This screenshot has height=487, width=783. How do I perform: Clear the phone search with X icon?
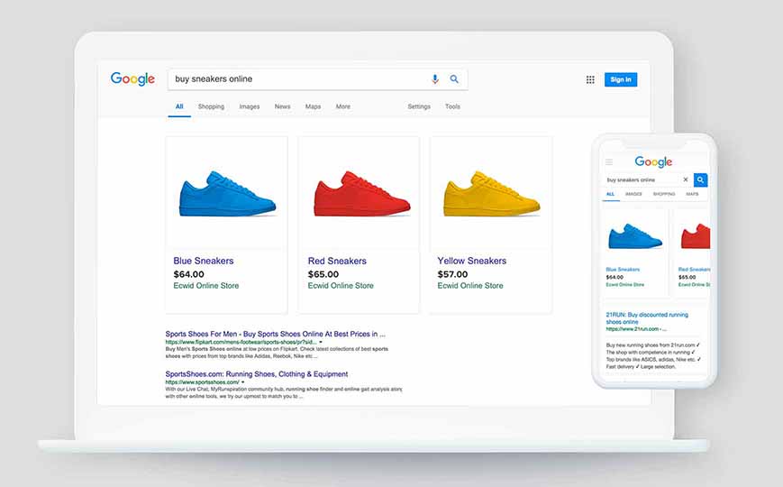coord(685,179)
